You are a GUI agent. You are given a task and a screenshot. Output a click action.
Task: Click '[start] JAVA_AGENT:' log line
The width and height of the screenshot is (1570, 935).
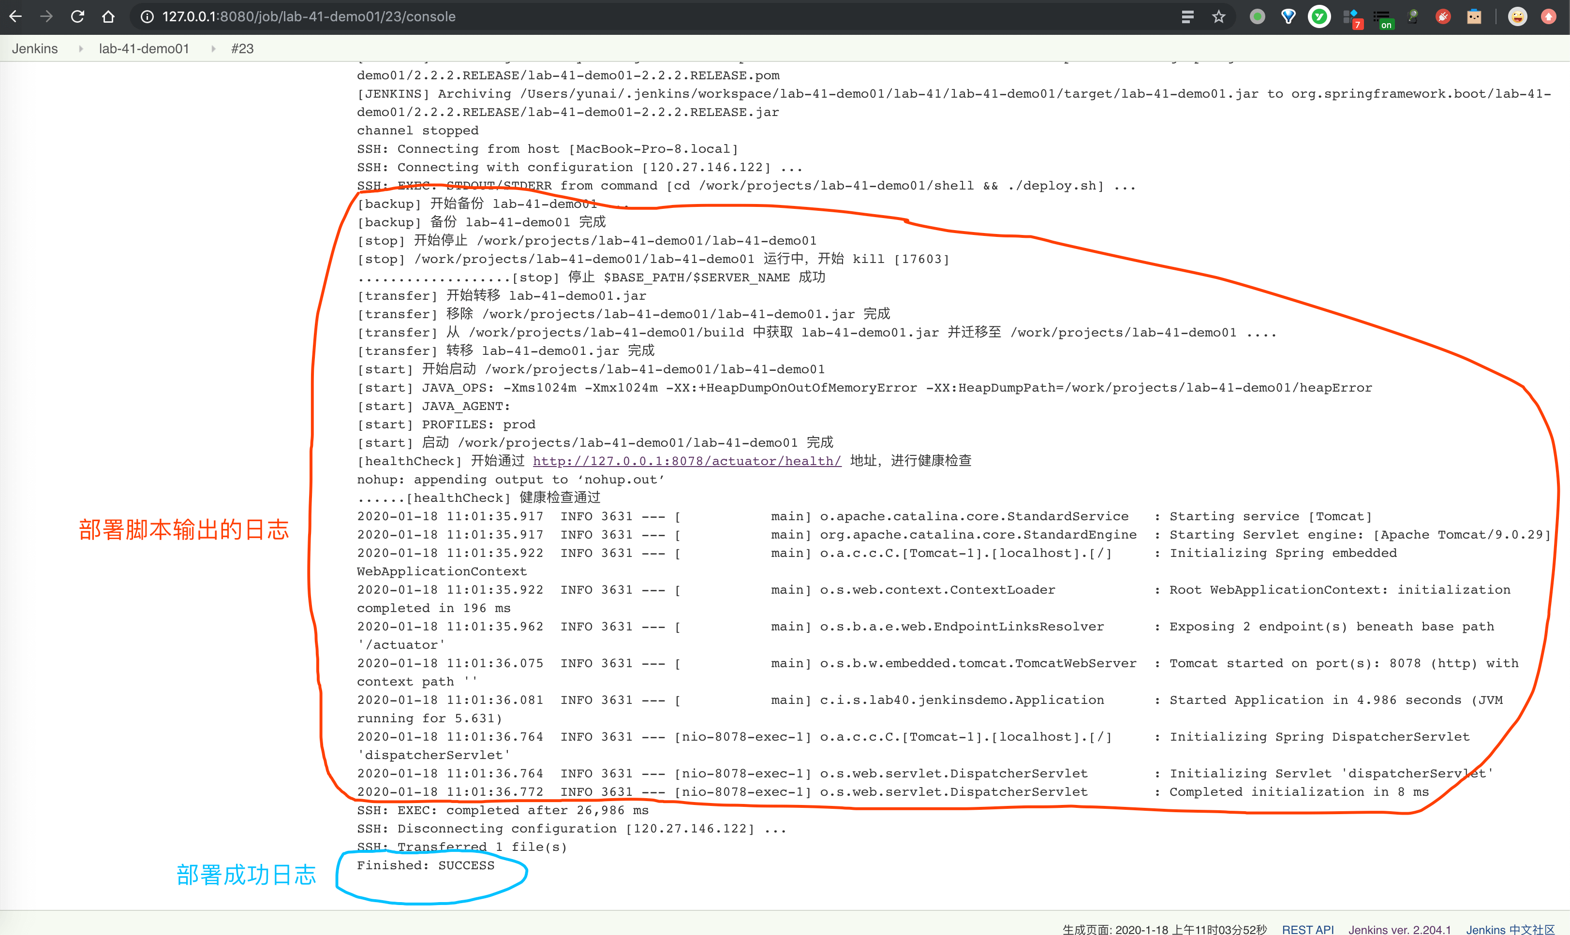[434, 407]
